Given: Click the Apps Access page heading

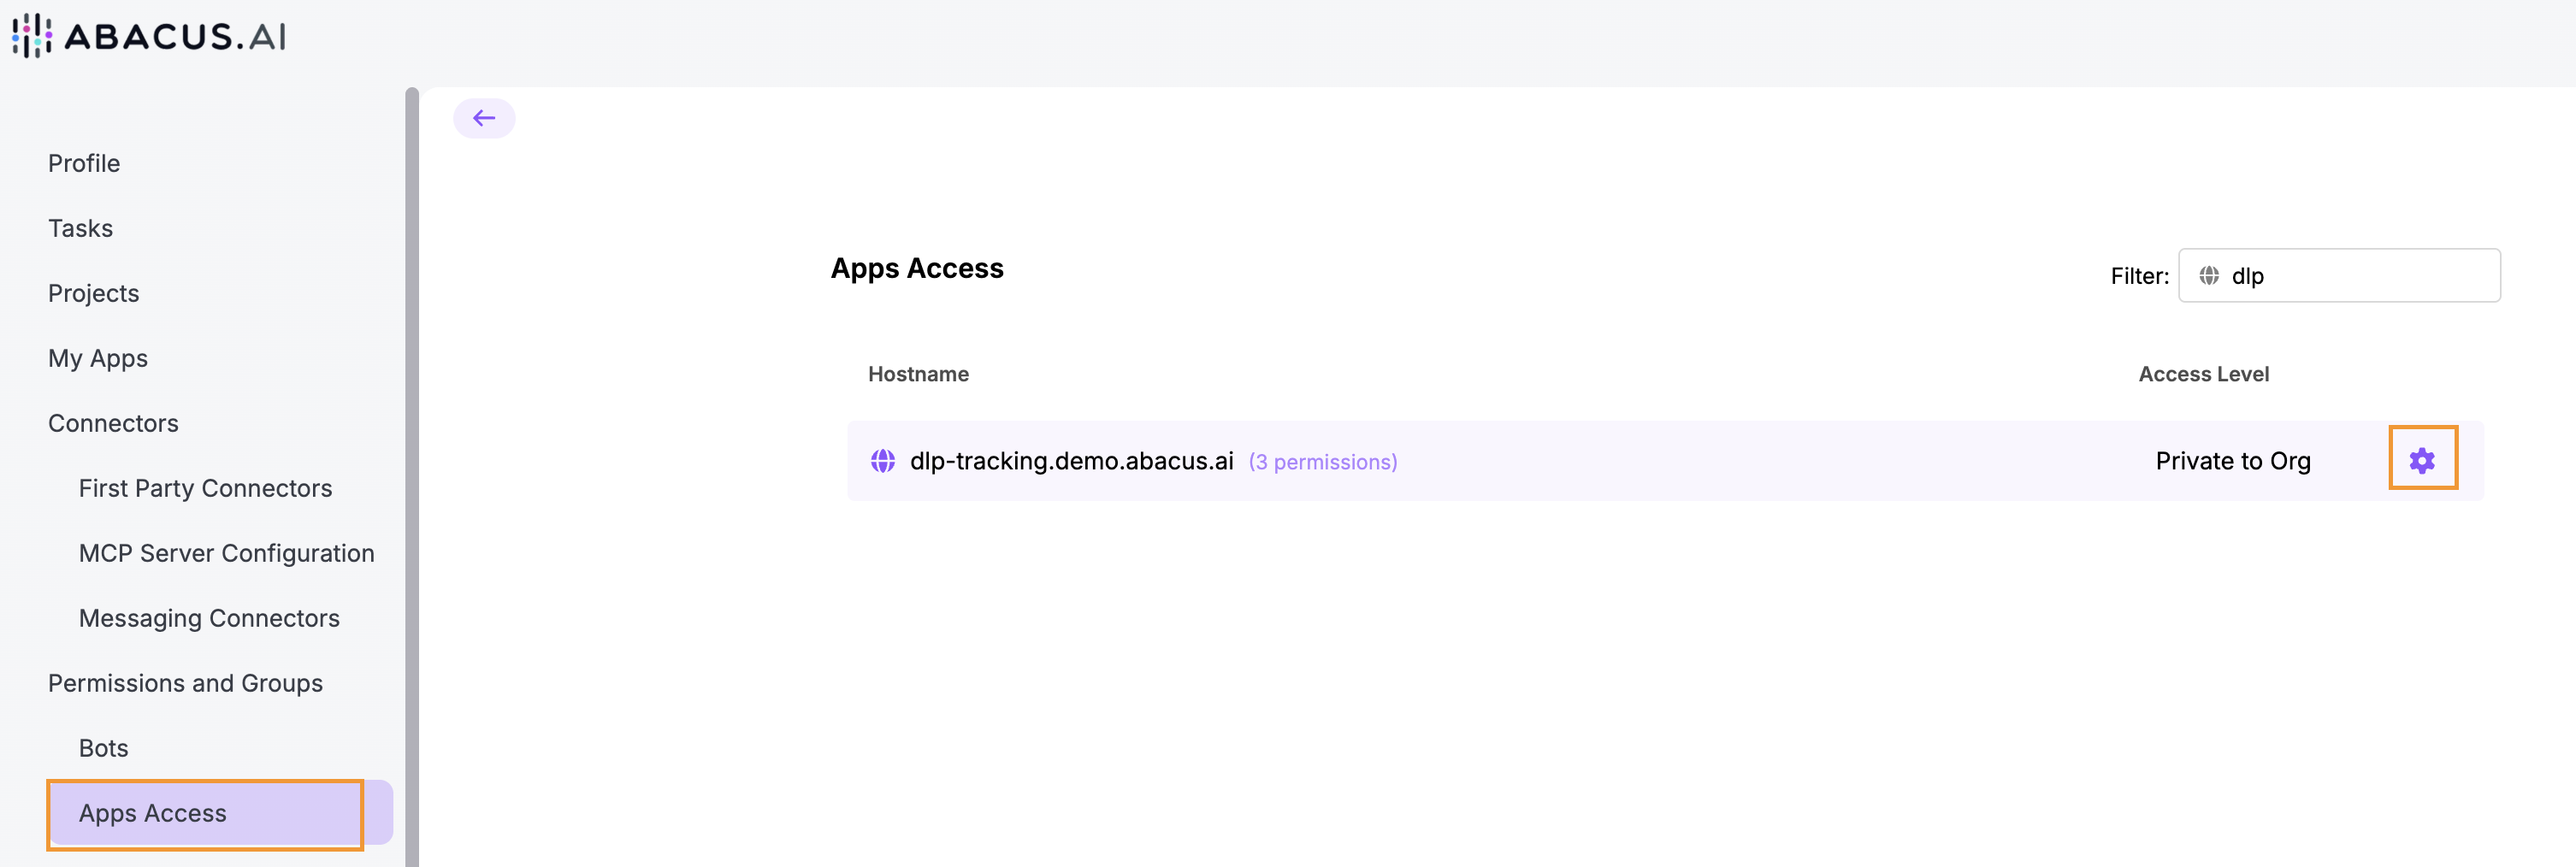Looking at the screenshot, I should 917,268.
